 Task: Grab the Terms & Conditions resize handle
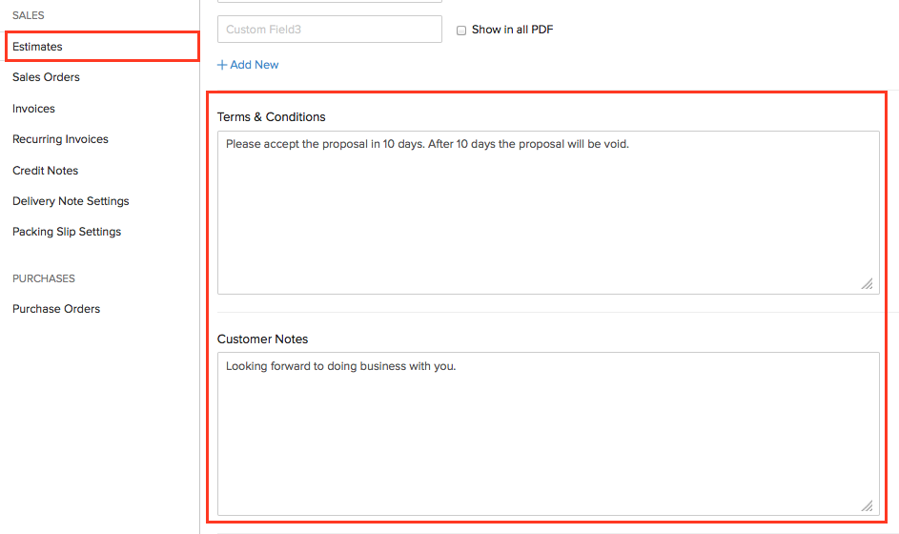click(x=867, y=283)
